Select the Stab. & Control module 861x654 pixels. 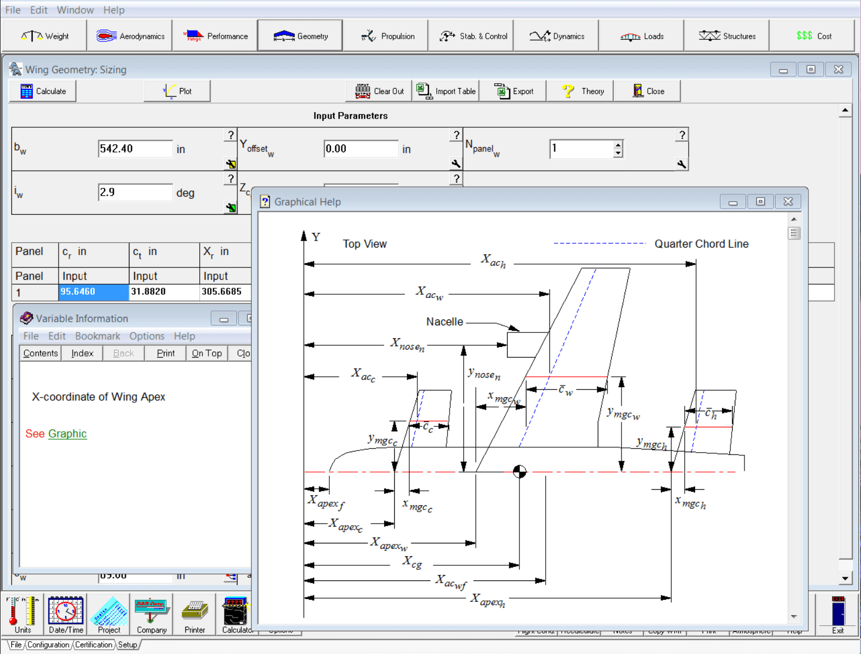(x=471, y=35)
